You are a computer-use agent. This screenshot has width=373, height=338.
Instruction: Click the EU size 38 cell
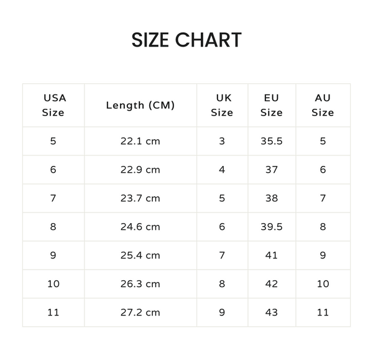(x=272, y=198)
